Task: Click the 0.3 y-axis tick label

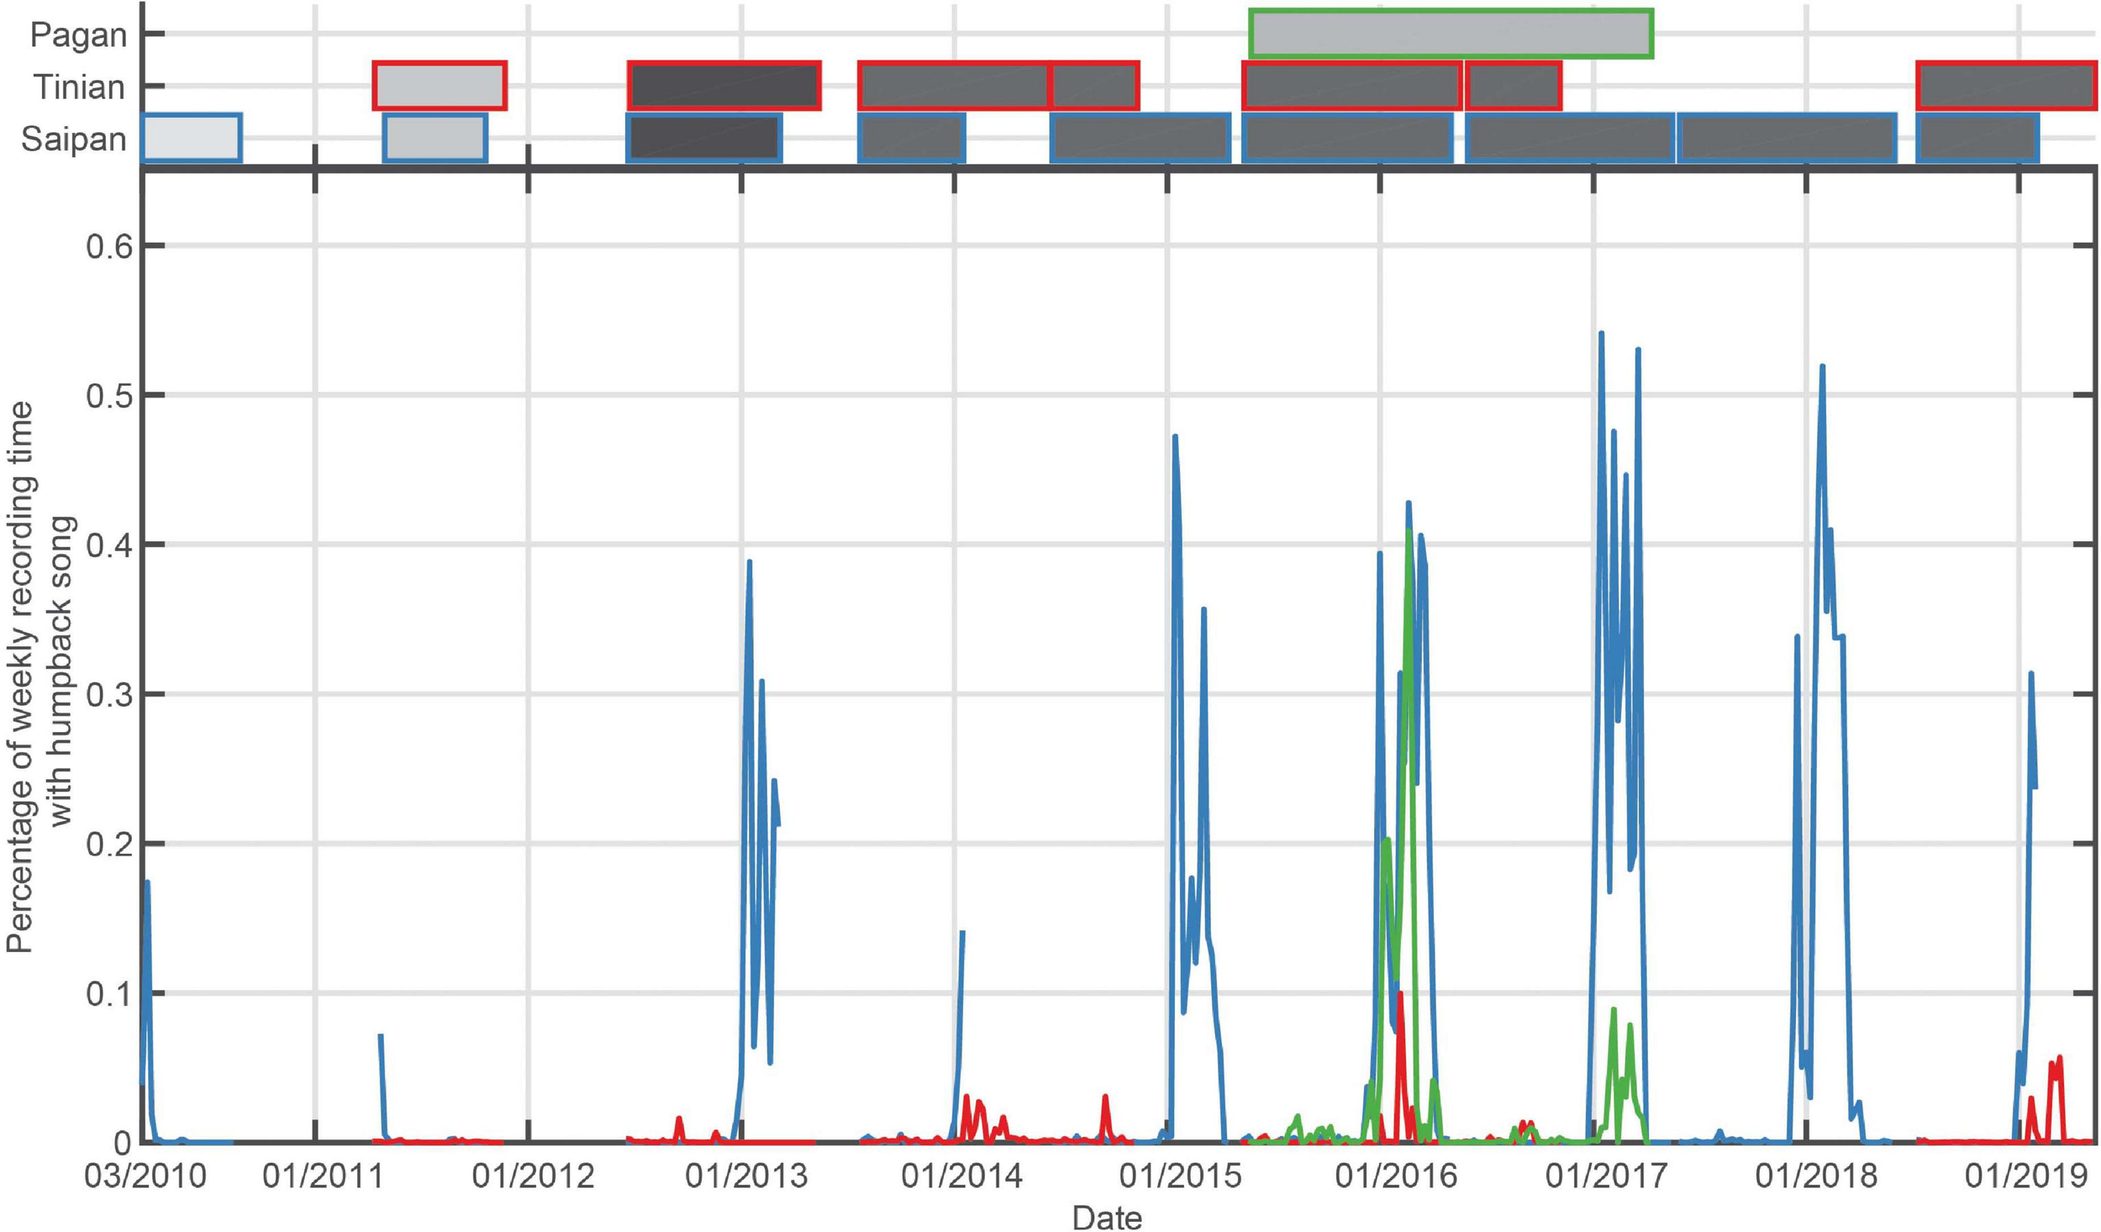Action: click(109, 694)
